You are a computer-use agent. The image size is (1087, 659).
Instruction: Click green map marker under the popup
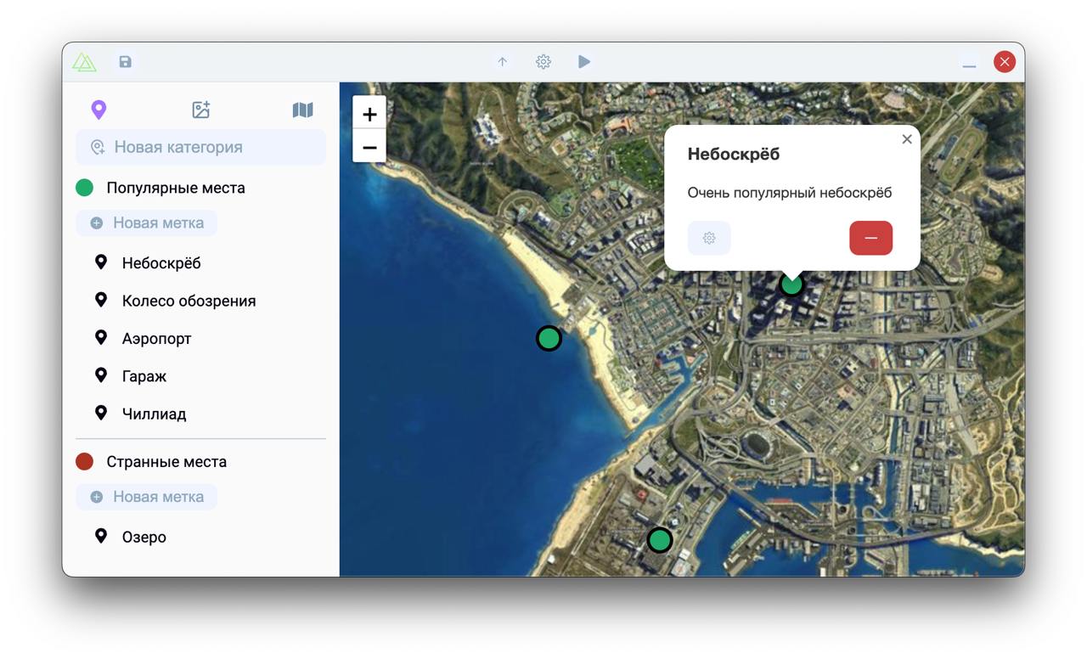pyautogui.click(x=791, y=284)
